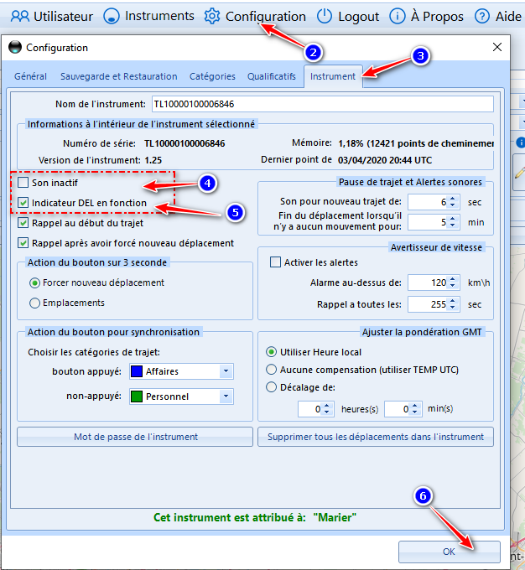The width and height of the screenshot is (525, 570).
Task: Open the À Propos menu item
Action: coord(437,17)
